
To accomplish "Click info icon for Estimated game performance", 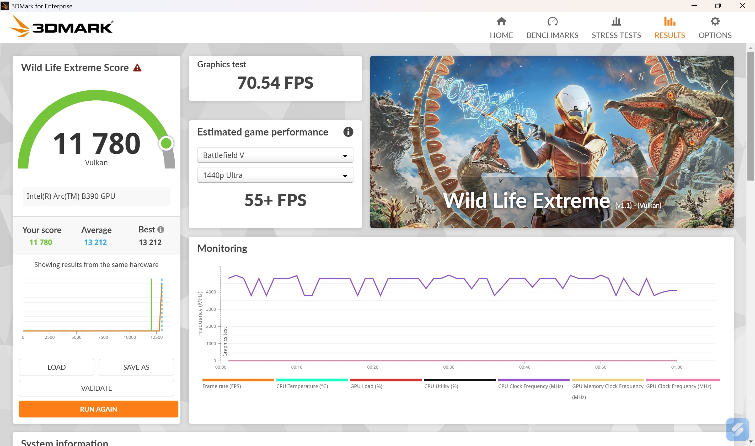I will [348, 132].
